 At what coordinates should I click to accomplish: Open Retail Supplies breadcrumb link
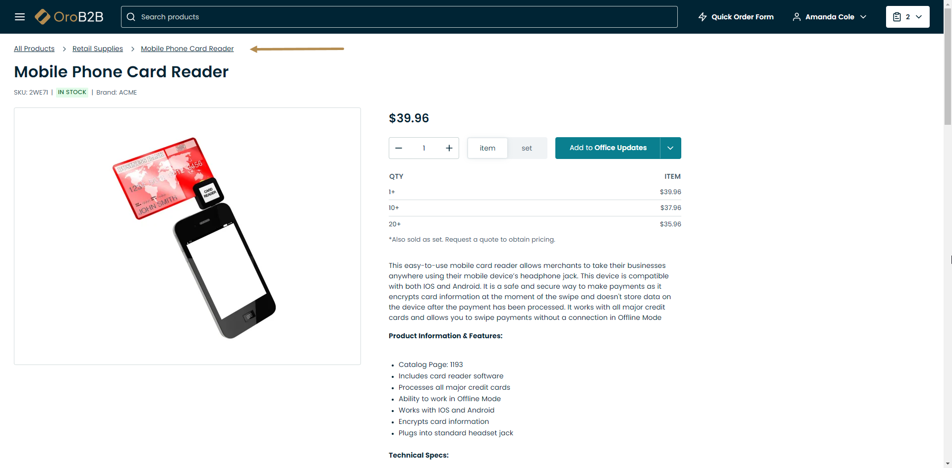98,49
